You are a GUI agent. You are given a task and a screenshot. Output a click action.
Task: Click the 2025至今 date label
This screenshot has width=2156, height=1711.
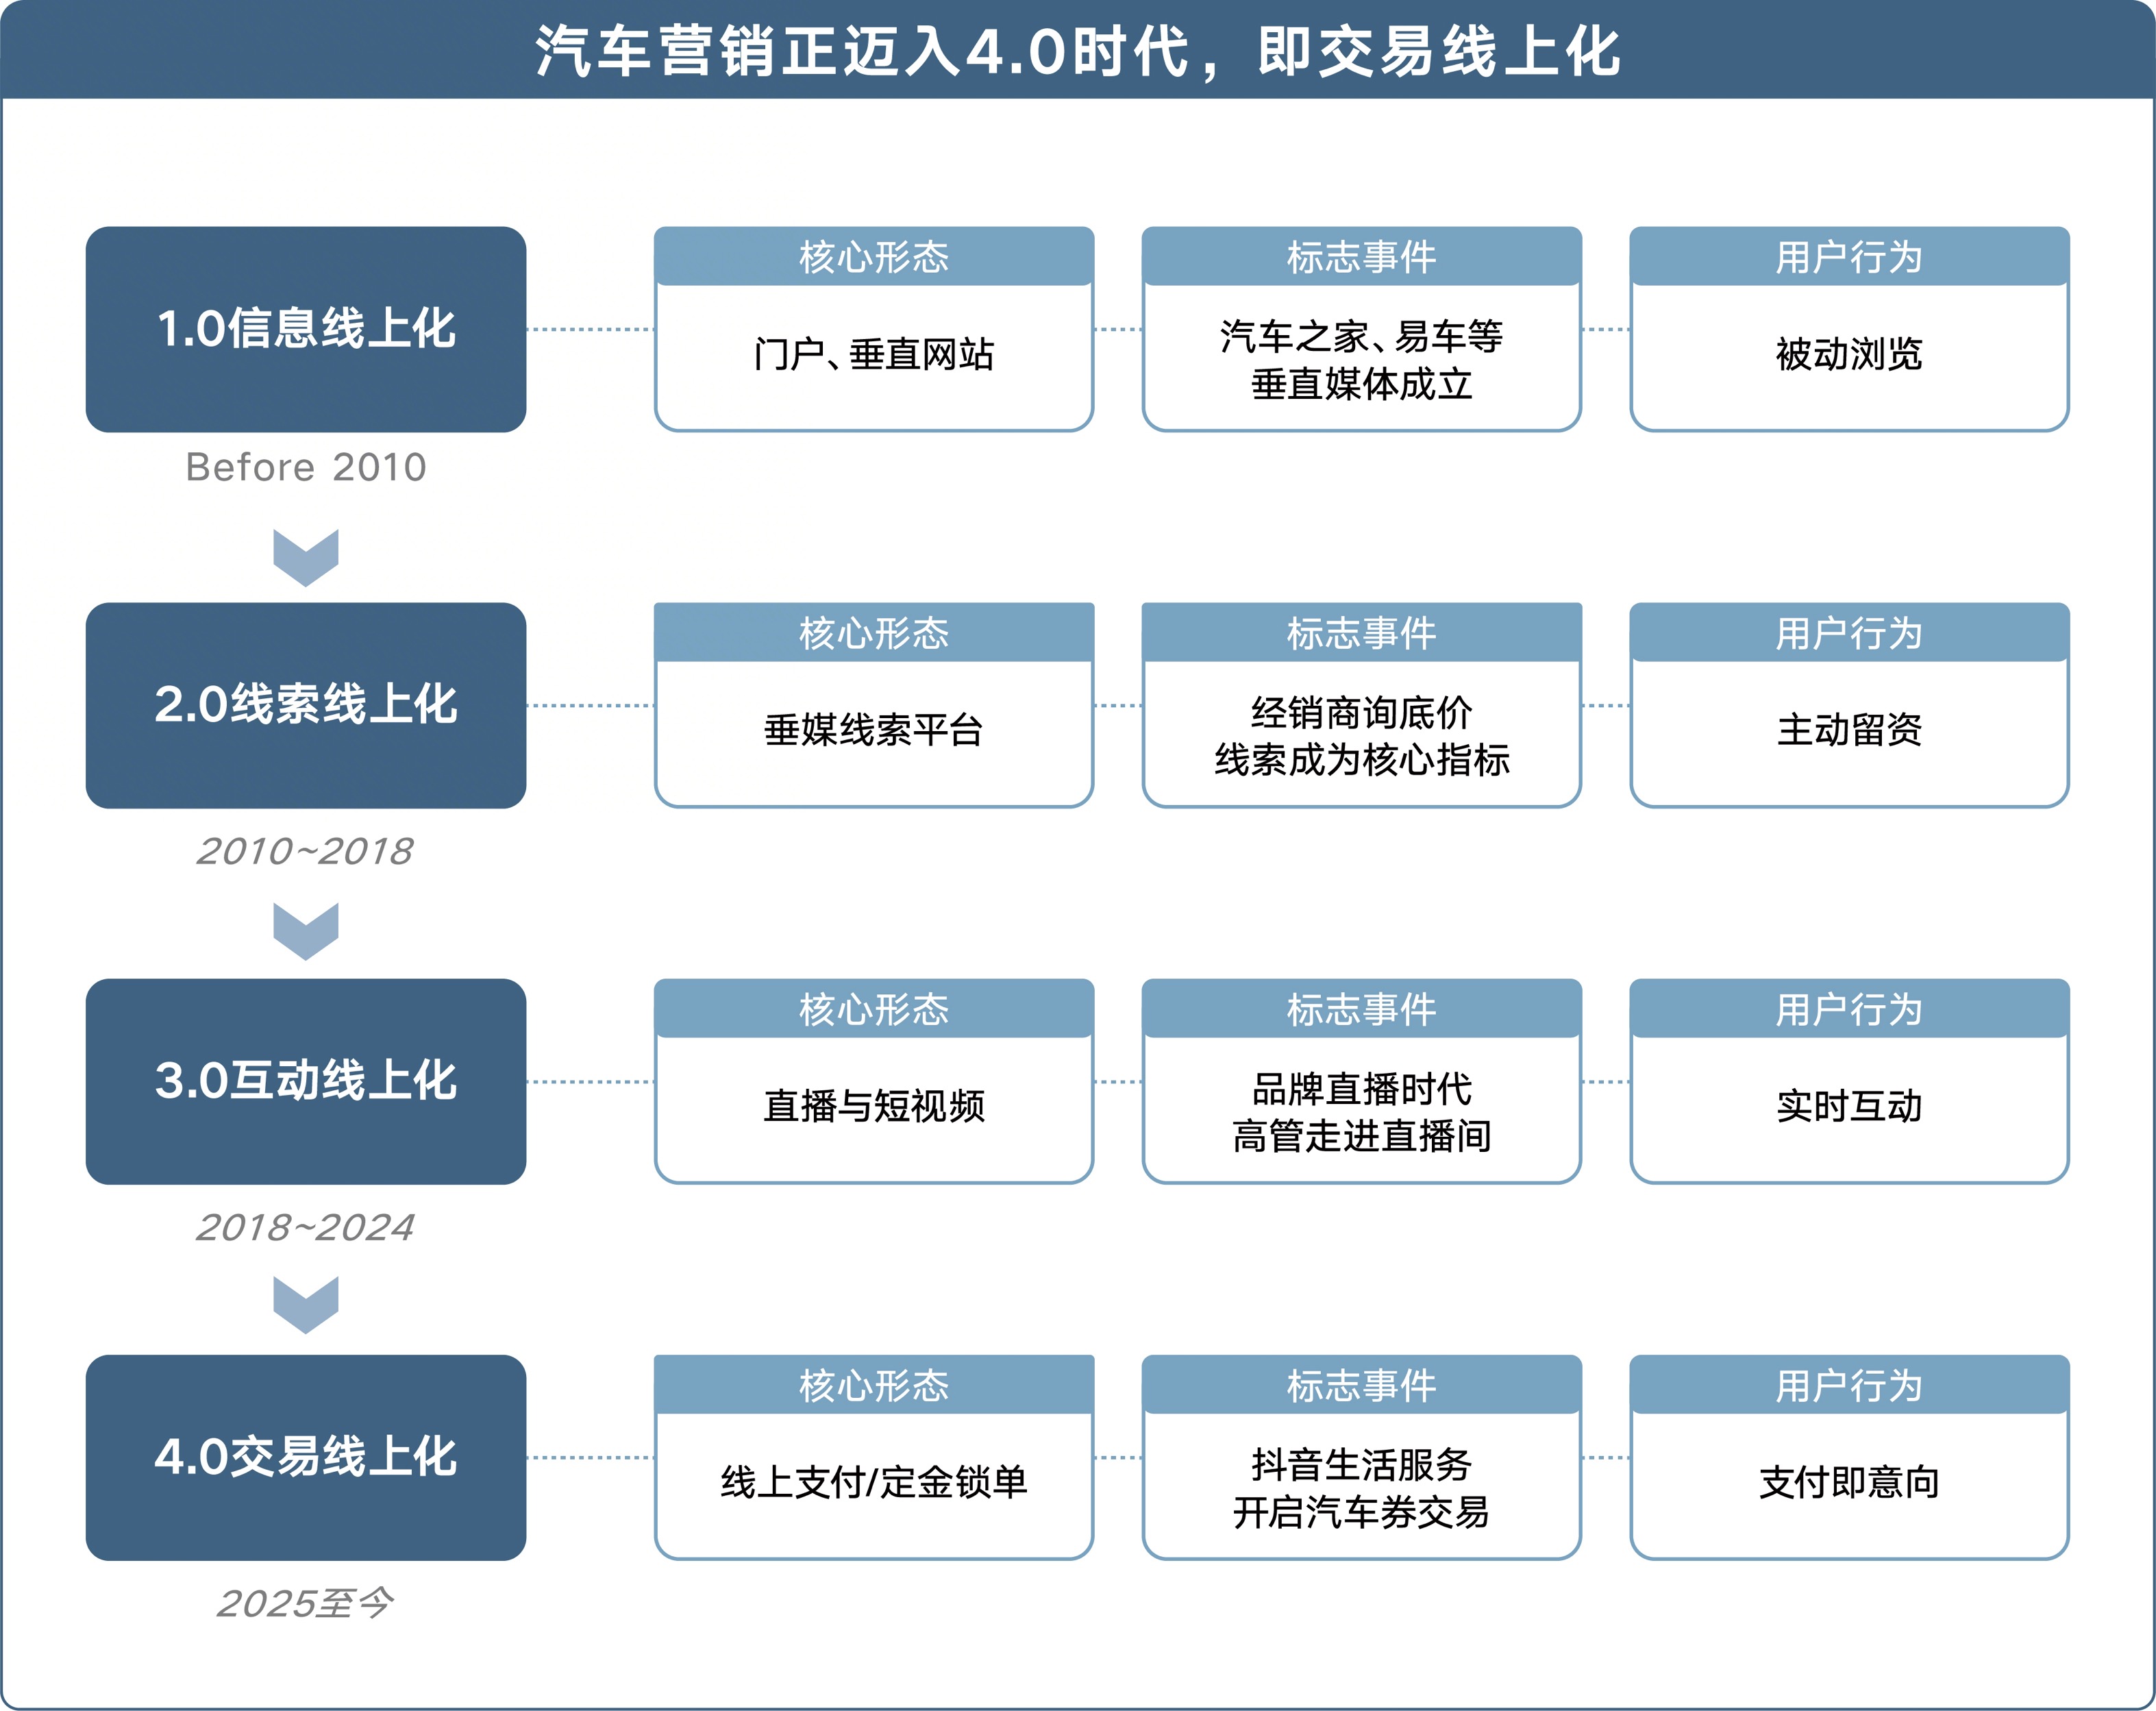pos(306,1603)
